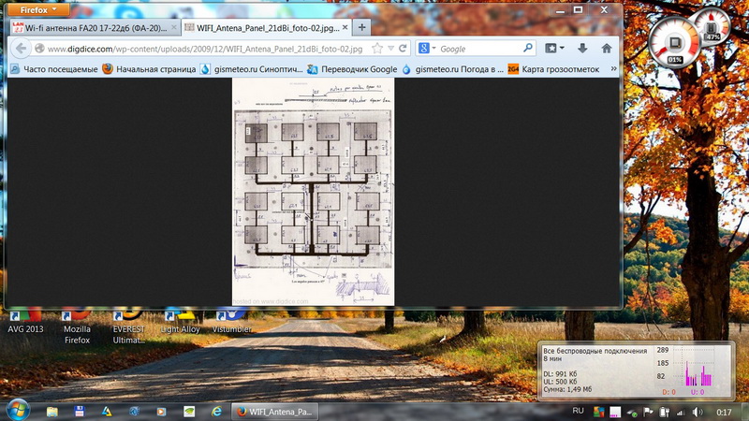Run search with the magnifier icon

pos(527,48)
